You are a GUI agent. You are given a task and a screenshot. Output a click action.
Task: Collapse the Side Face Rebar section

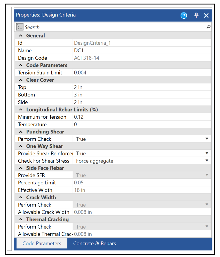tap(21, 168)
